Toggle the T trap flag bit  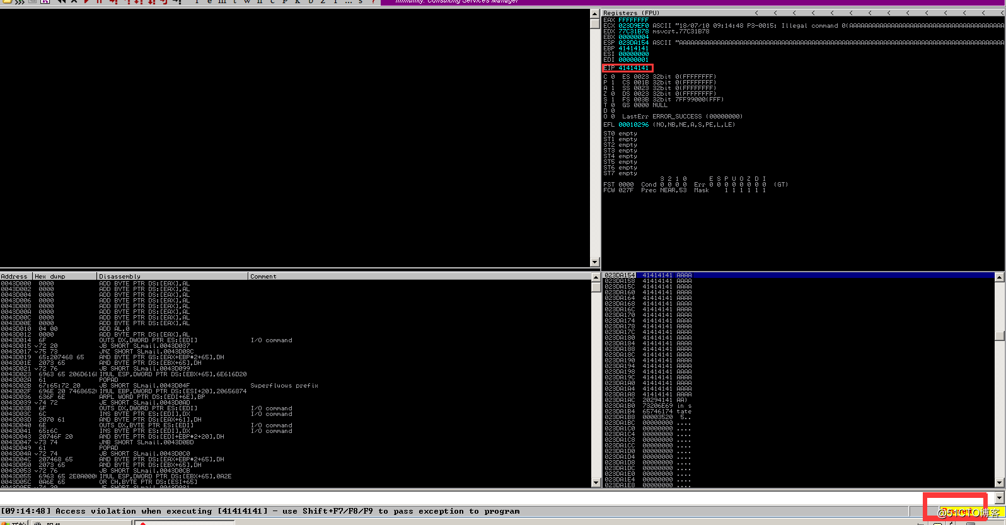click(613, 105)
